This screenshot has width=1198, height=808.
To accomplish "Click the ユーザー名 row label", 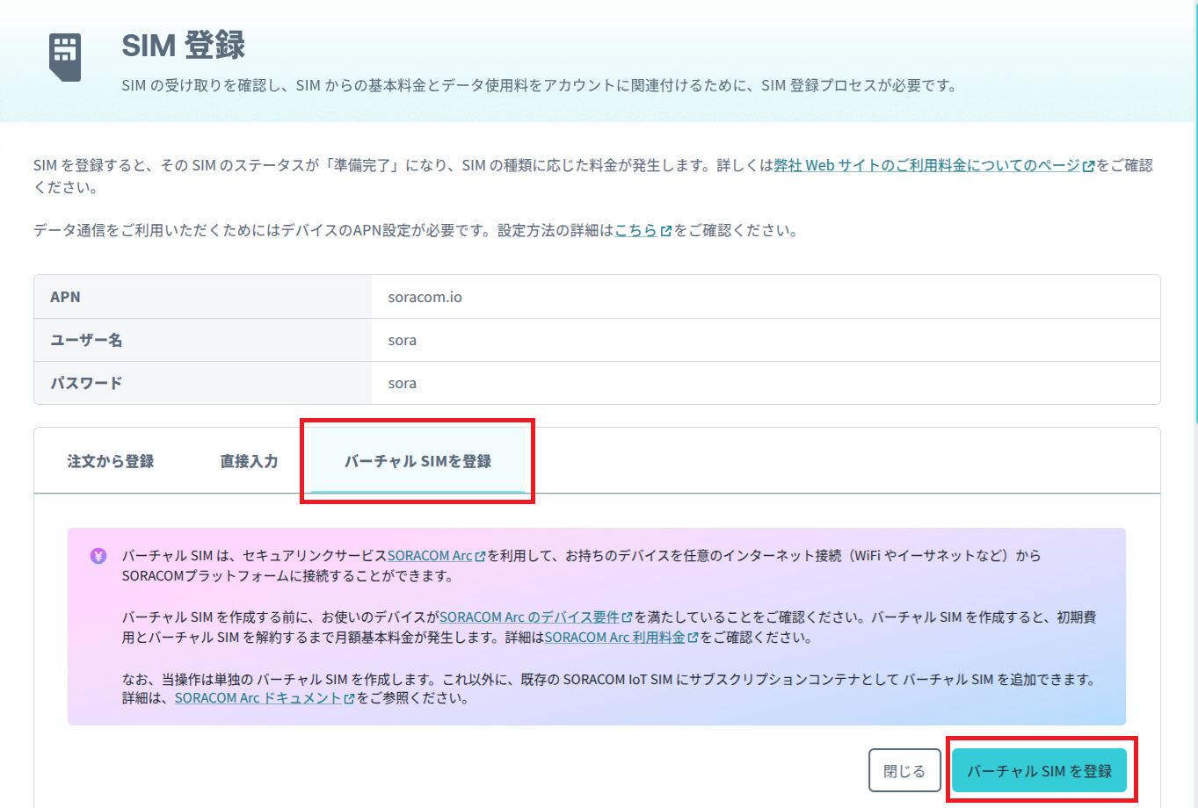I will point(86,340).
